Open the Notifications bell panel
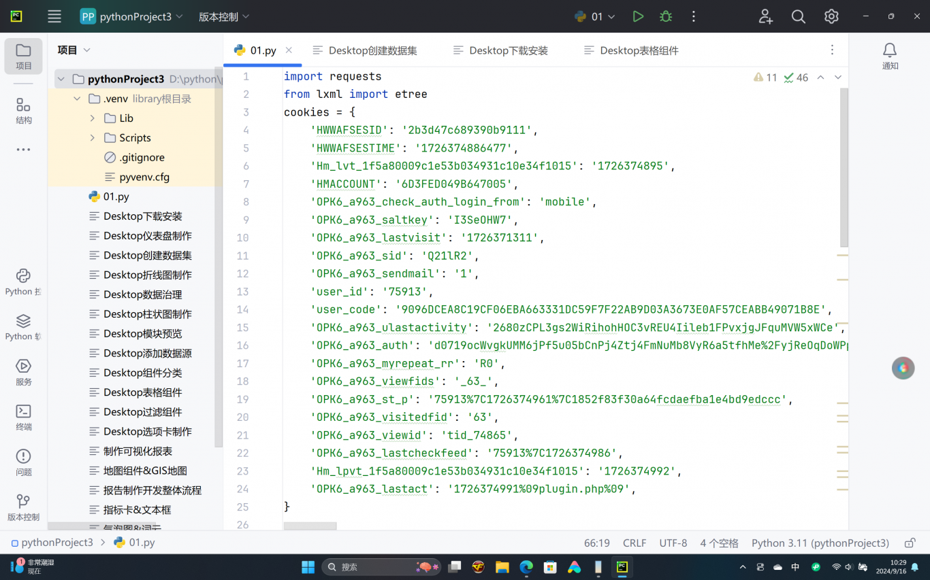This screenshot has height=580, width=930. pos(890,56)
